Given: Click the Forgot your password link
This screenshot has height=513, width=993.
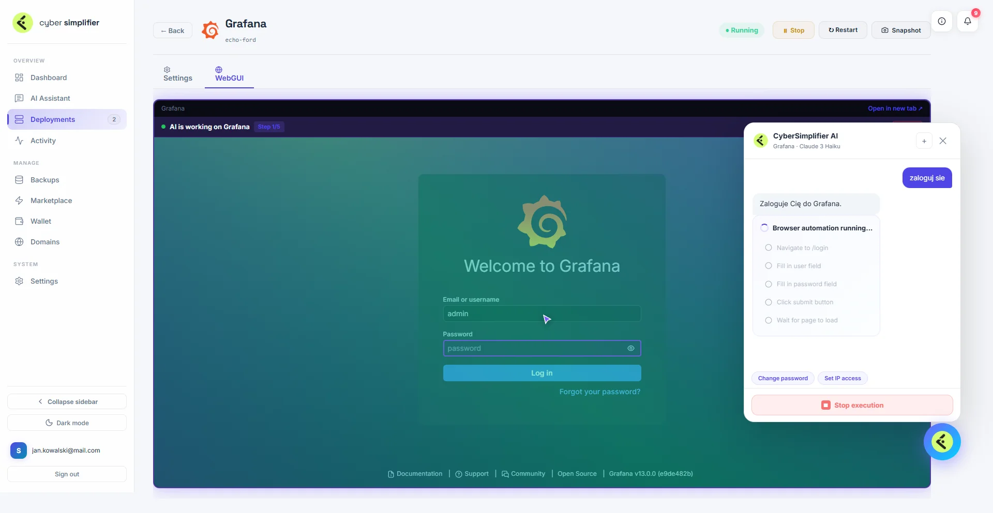Looking at the screenshot, I should pos(600,392).
